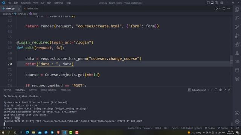Open Source Control view

coord(237,27)
